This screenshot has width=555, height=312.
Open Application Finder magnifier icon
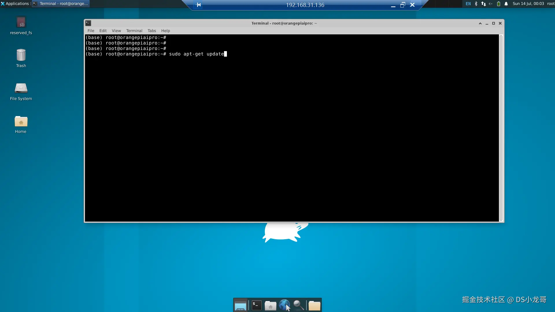tap(299, 305)
